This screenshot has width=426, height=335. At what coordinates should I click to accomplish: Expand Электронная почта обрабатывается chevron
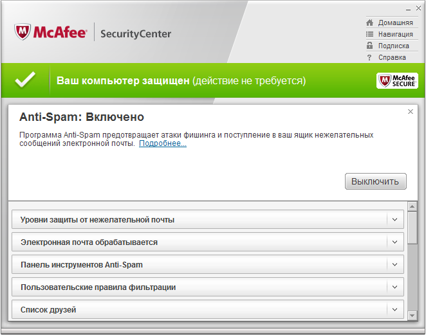coord(394,242)
